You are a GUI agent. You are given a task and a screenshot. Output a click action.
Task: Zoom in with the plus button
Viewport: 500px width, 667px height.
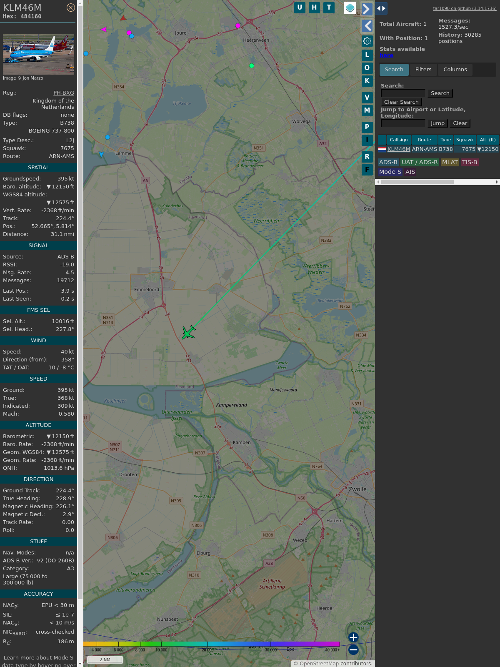[x=353, y=637]
